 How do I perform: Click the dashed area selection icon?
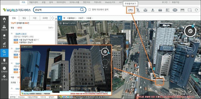(190, 10)
